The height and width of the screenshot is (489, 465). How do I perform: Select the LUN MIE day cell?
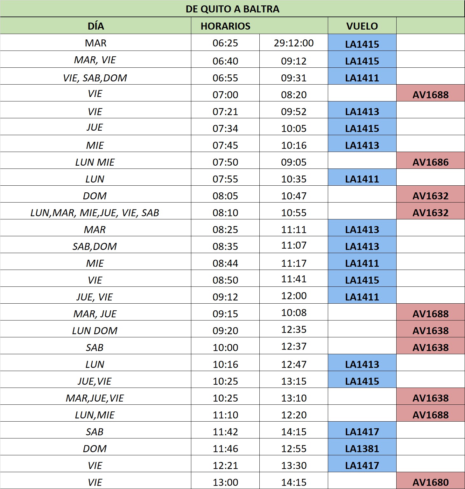coord(95,162)
